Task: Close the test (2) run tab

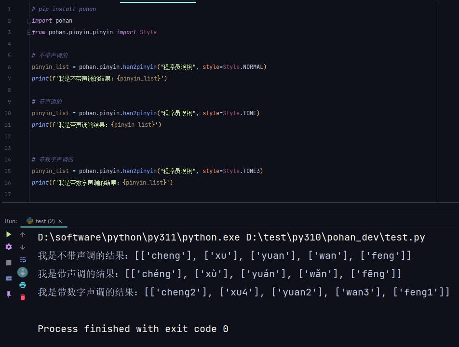Action: pyautogui.click(x=60, y=221)
